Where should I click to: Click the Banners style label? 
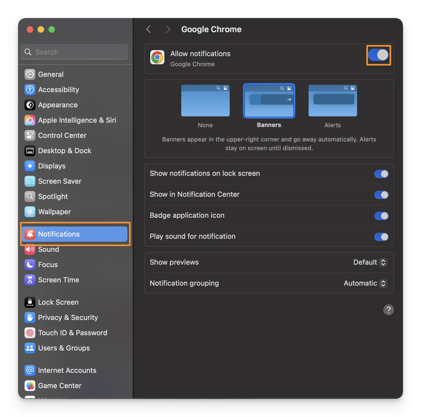pos(269,125)
